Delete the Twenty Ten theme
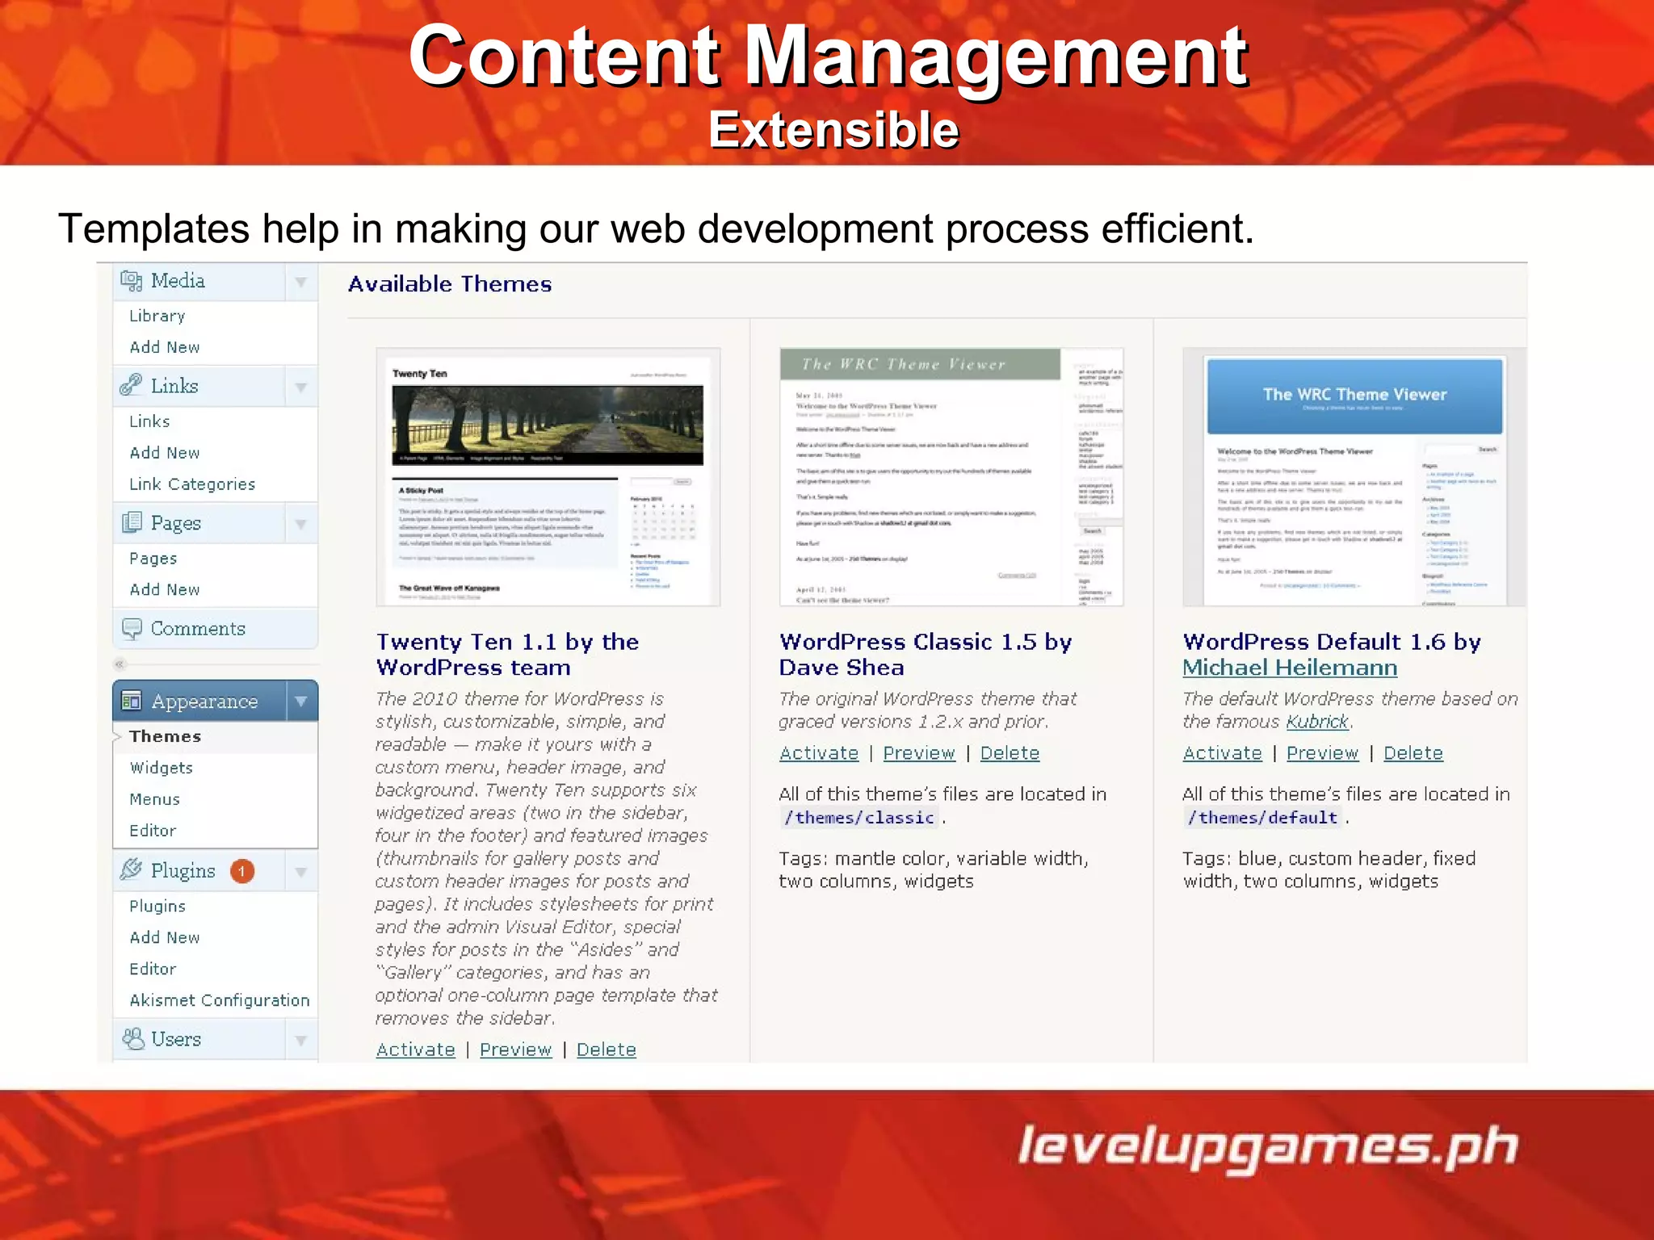Viewport: 1654px width, 1240px height. coord(606,1049)
